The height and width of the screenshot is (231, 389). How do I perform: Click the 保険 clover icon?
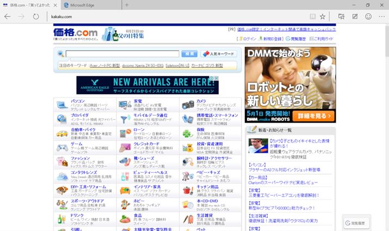[x=187, y=133]
